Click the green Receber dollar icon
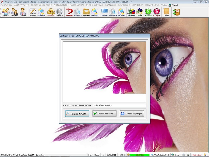The image size is (209, 157). 148,12
